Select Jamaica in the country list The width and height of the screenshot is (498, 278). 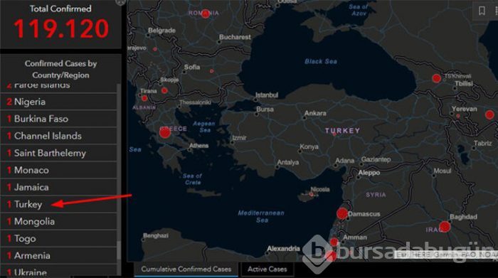pyautogui.click(x=59, y=188)
